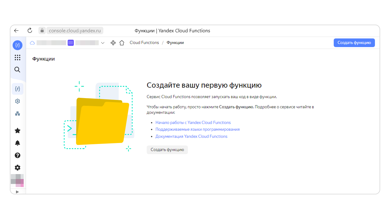The height and width of the screenshot is (219, 390).
Task: Expand the cloud and folder selector chevron
Action: tap(103, 43)
